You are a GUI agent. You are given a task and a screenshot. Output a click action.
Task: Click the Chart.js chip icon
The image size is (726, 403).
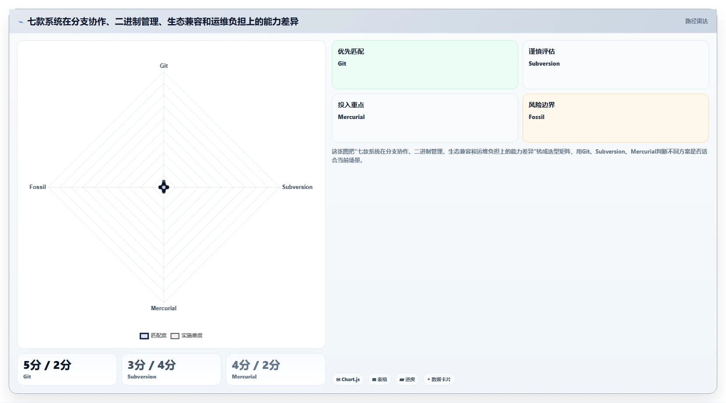pos(338,380)
